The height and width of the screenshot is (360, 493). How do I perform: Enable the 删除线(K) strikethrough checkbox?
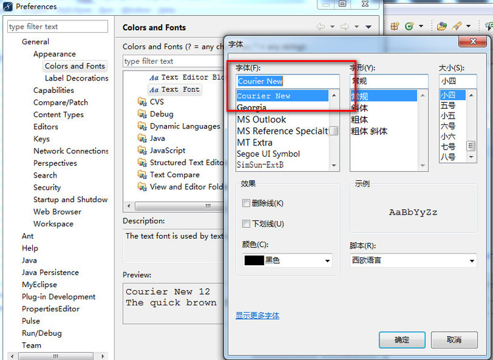[x=246, y=203]
